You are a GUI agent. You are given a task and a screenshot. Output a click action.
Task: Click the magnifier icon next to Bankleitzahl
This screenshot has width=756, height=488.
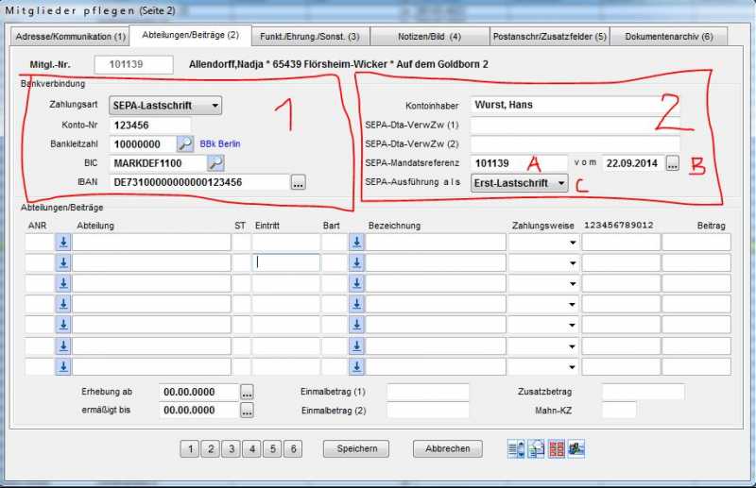click(185, 144)
